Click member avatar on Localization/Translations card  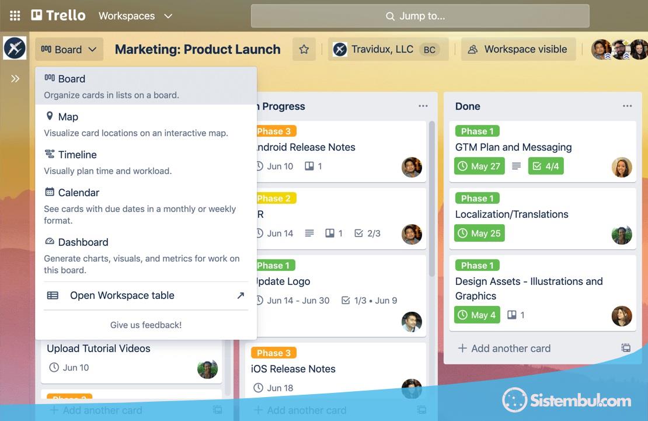[622, 234]
